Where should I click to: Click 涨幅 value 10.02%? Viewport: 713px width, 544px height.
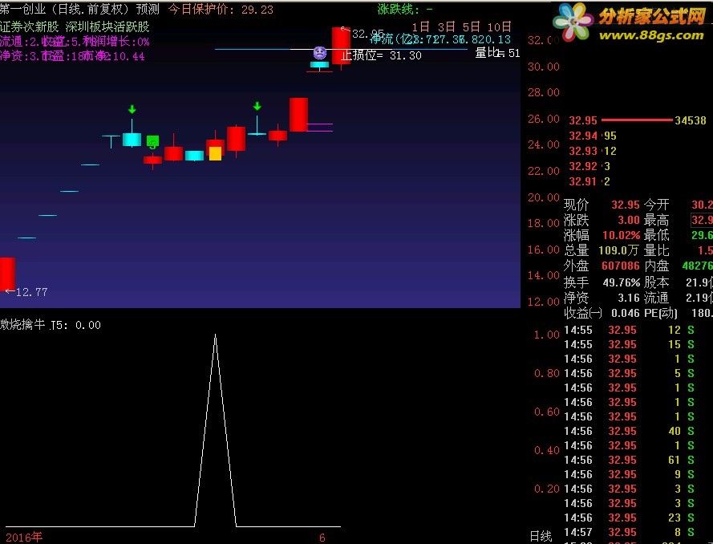click(x=621, y=236)
